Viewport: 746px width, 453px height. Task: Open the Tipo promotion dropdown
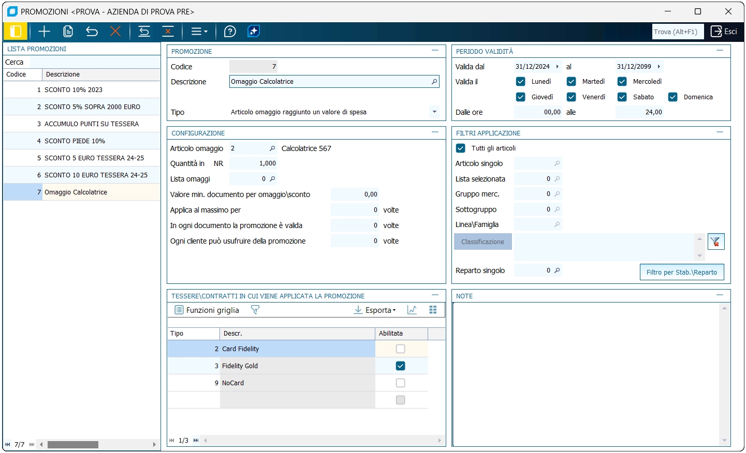click(434, 112)
